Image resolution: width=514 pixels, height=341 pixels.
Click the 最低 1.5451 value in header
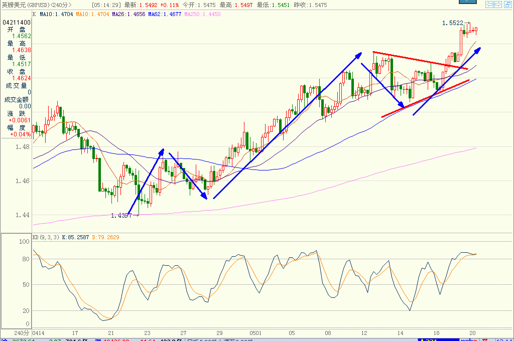pos(281,5)
